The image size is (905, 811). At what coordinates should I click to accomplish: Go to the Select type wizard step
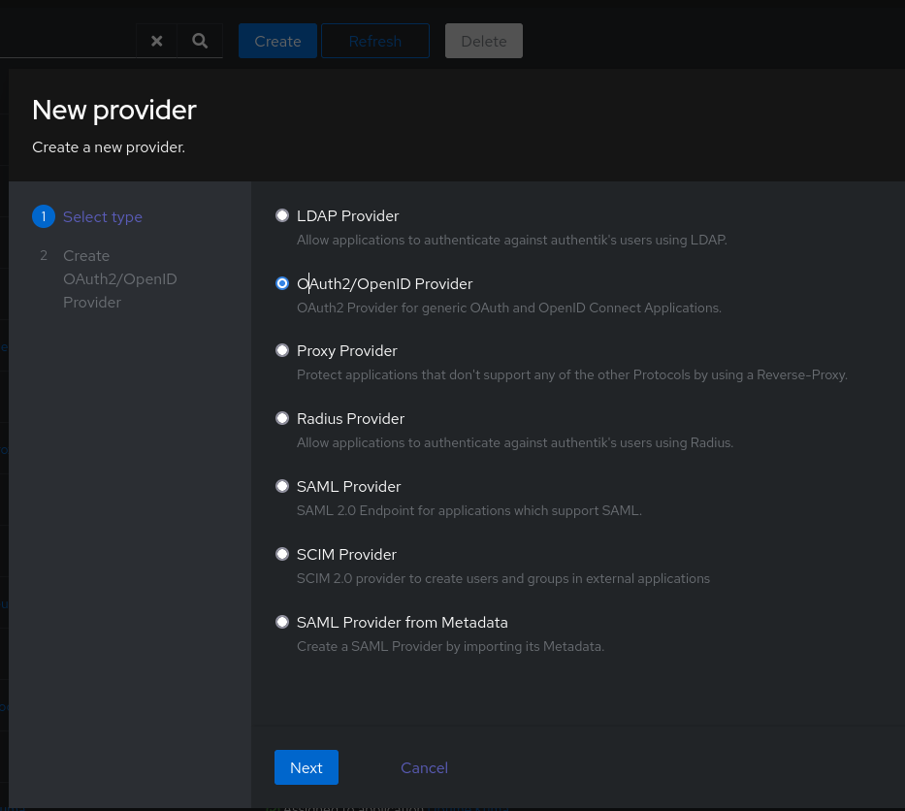[87, 216]
